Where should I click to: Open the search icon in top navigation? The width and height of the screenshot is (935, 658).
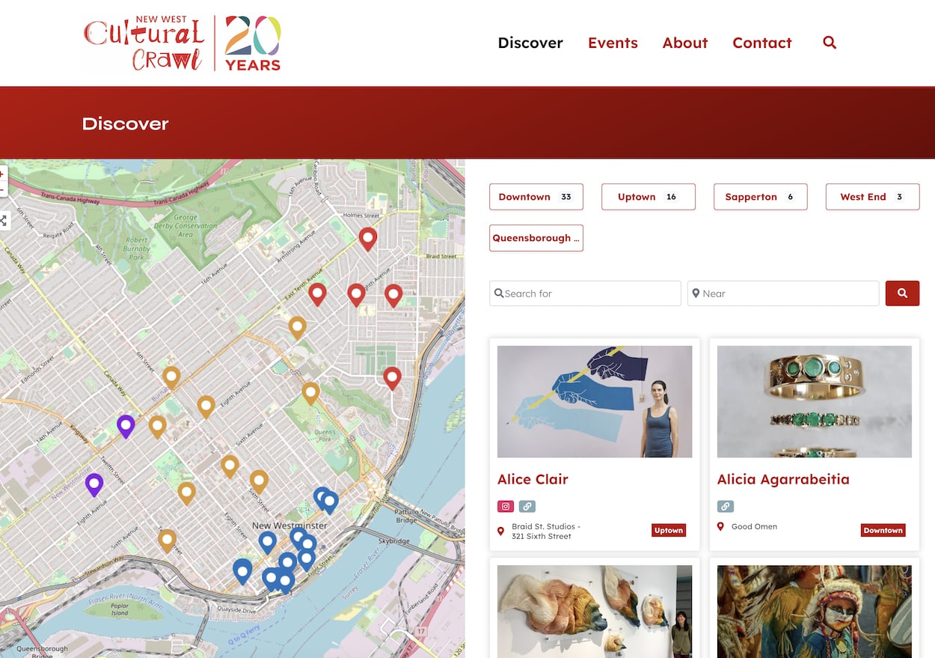tap(829, 43)
